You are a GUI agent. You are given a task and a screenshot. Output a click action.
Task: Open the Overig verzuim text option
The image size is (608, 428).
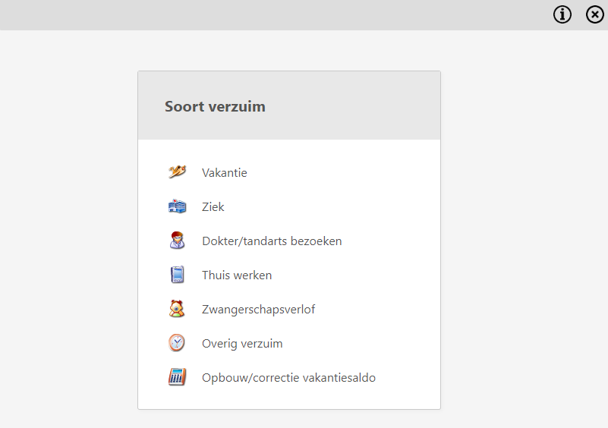pyautogui.click(x=242, y=344)
